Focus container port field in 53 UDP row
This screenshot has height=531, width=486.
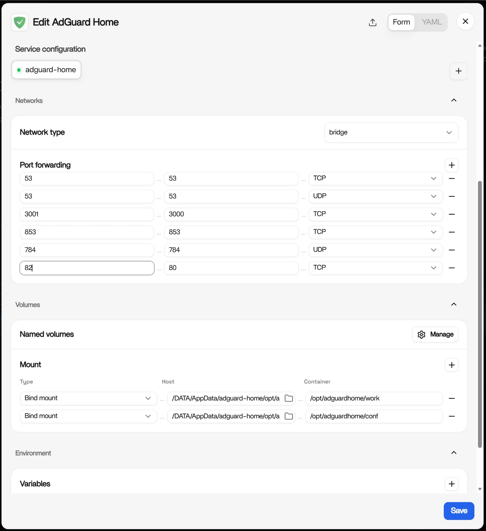(x=231, y=196)
